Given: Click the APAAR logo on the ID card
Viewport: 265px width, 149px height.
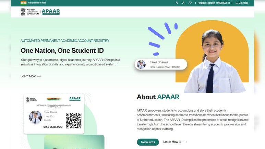Looking at the screenshot, I should click(75, 99).
